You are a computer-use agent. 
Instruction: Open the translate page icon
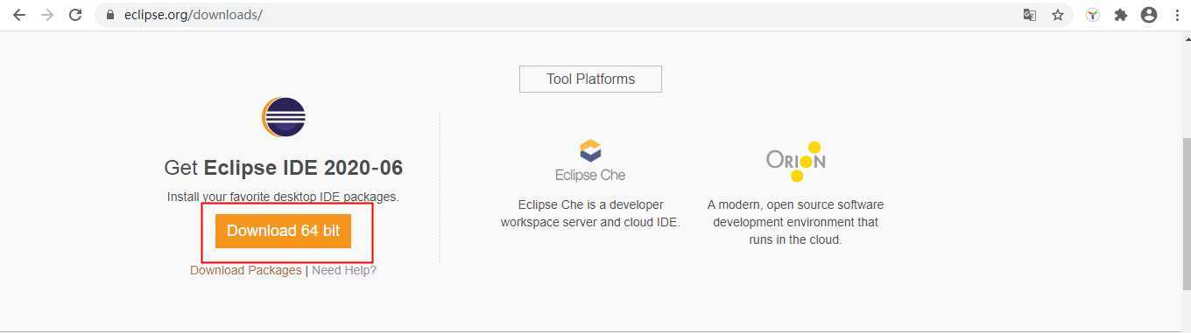1030,15
